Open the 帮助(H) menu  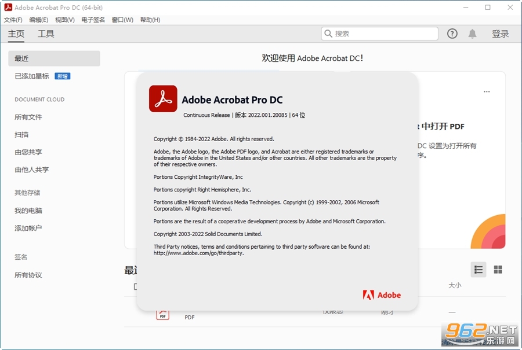tap(150, 20)
